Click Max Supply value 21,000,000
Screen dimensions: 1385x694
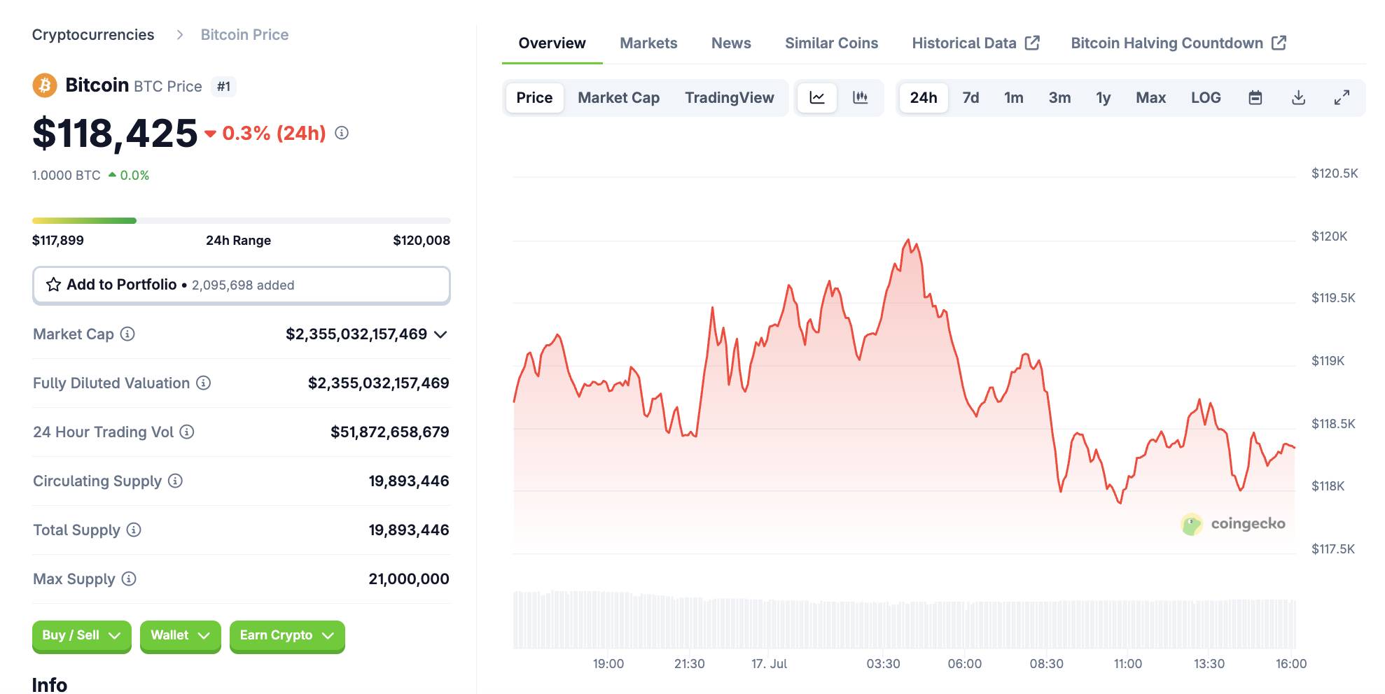click(409, 579)
